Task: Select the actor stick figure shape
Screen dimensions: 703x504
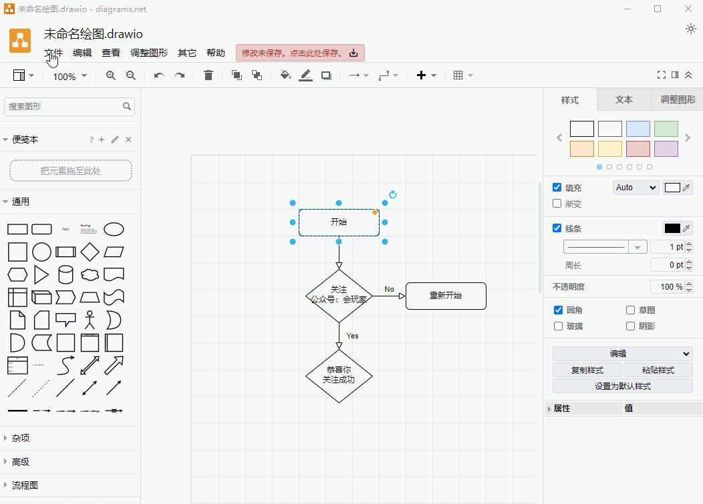Action: tap(90, 320)
